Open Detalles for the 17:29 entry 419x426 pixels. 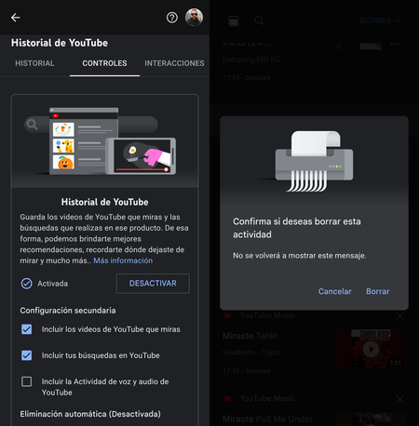258,78
